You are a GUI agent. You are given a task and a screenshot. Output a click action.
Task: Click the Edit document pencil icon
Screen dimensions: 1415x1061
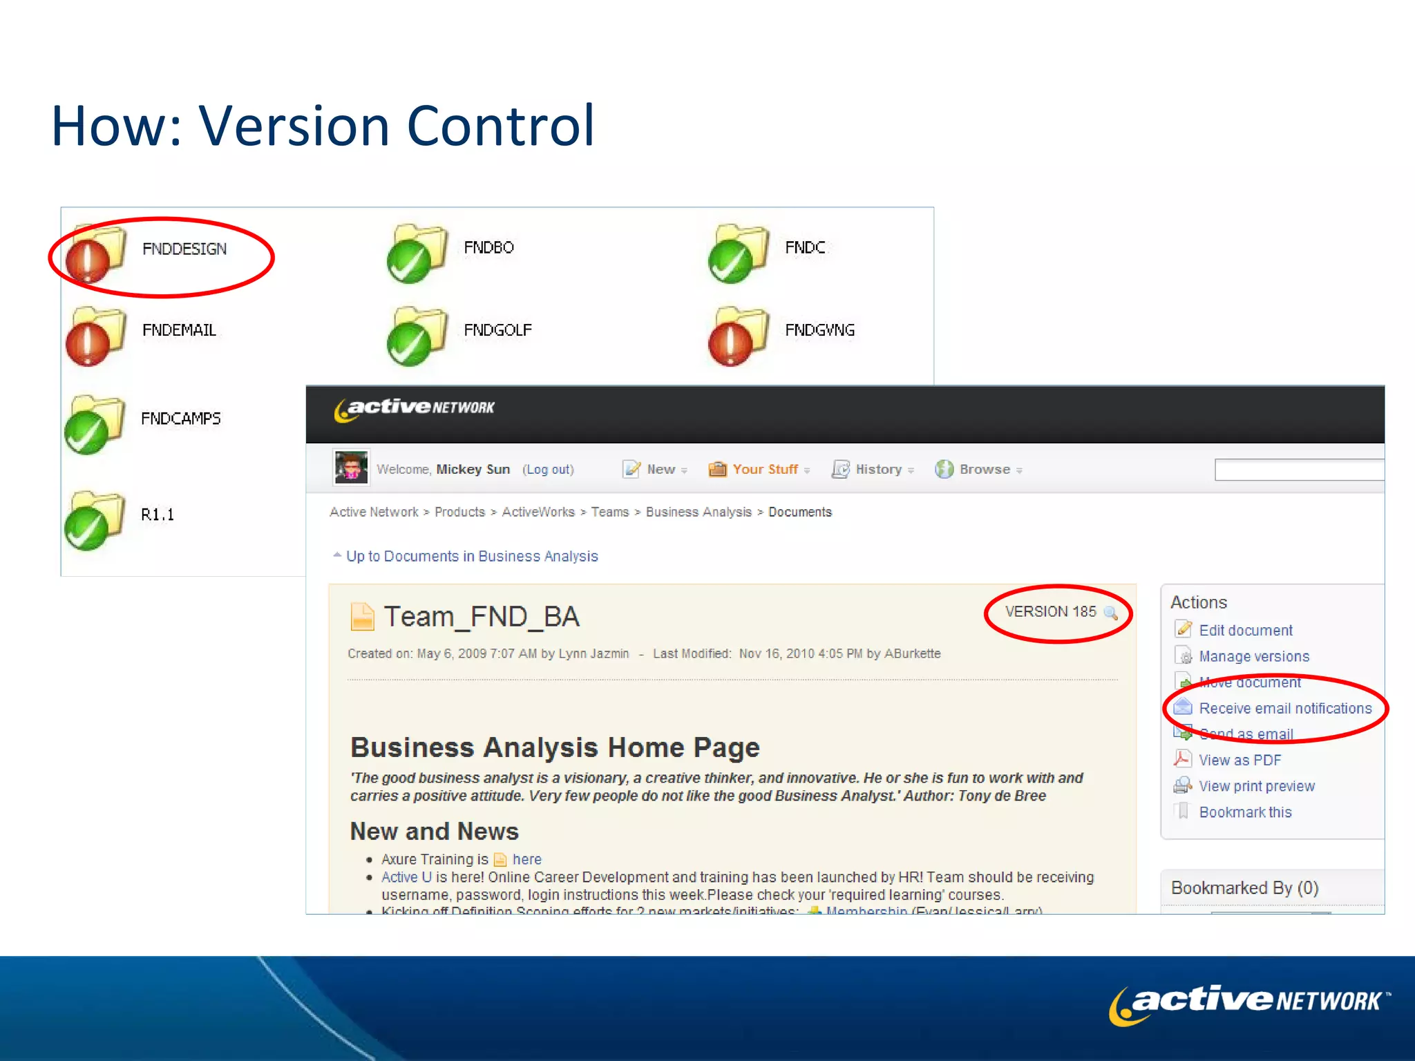(1184, 629)
